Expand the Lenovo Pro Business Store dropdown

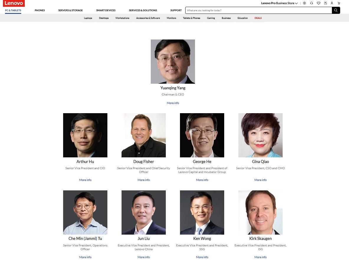click(279, 3)
